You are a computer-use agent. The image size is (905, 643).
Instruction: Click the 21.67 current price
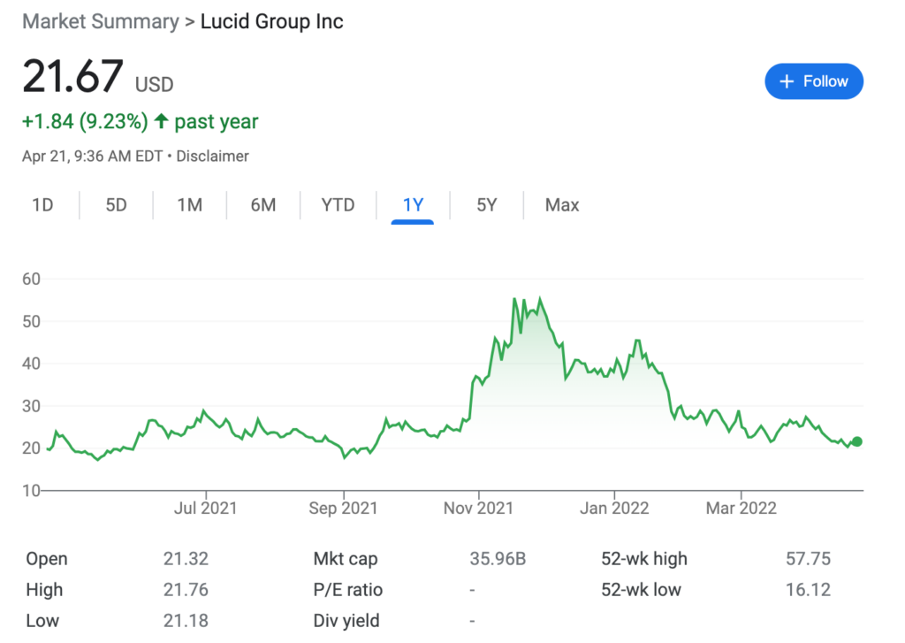pos(72,76)
